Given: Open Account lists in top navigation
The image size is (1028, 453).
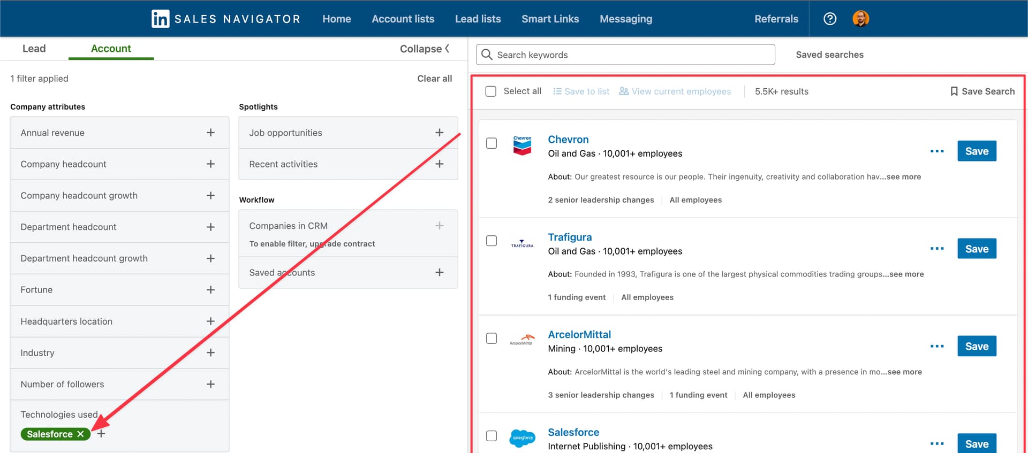Looking at the screenshot, I should 403,19.
